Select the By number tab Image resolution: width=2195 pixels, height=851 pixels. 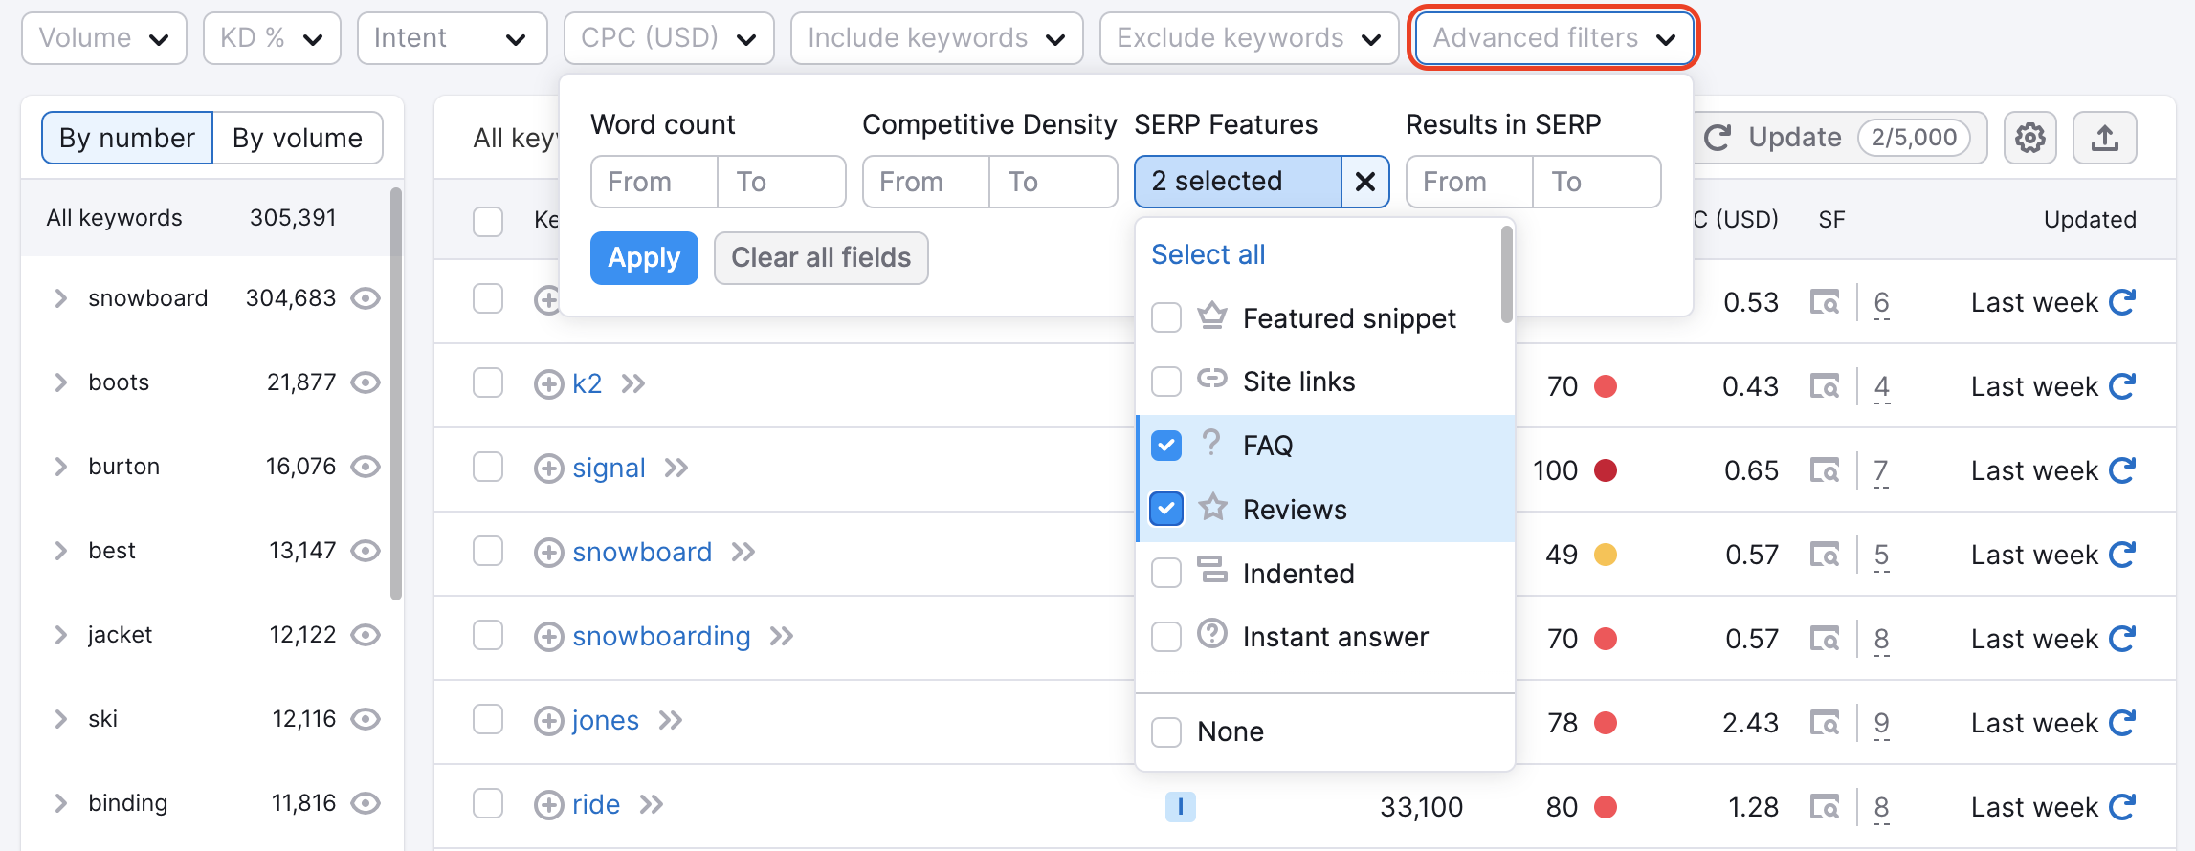point(127,138)
